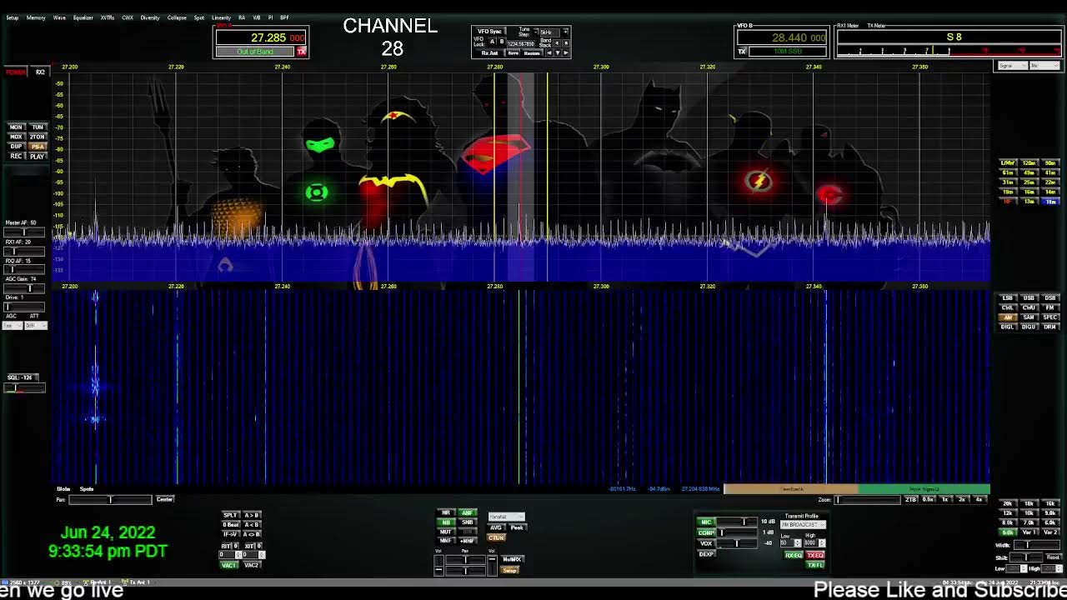Toggle ANF auto notch filter
The width and height of the screenshot is (1067, 600).
(x=468, y=513)
